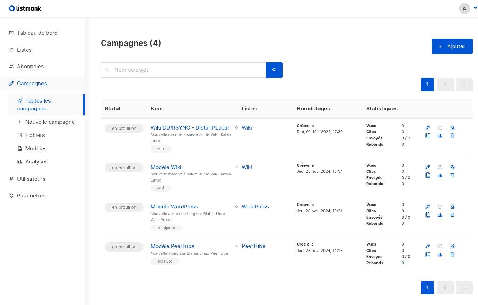The height and width of the screenshot is (305, 478).
Task: Click the Ajouter button
Action: click(452, 46)
